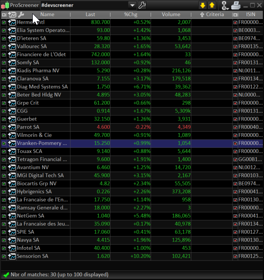Sort by Name column header
This screenshot has height=280, width=264.
(x=47, y=14)
